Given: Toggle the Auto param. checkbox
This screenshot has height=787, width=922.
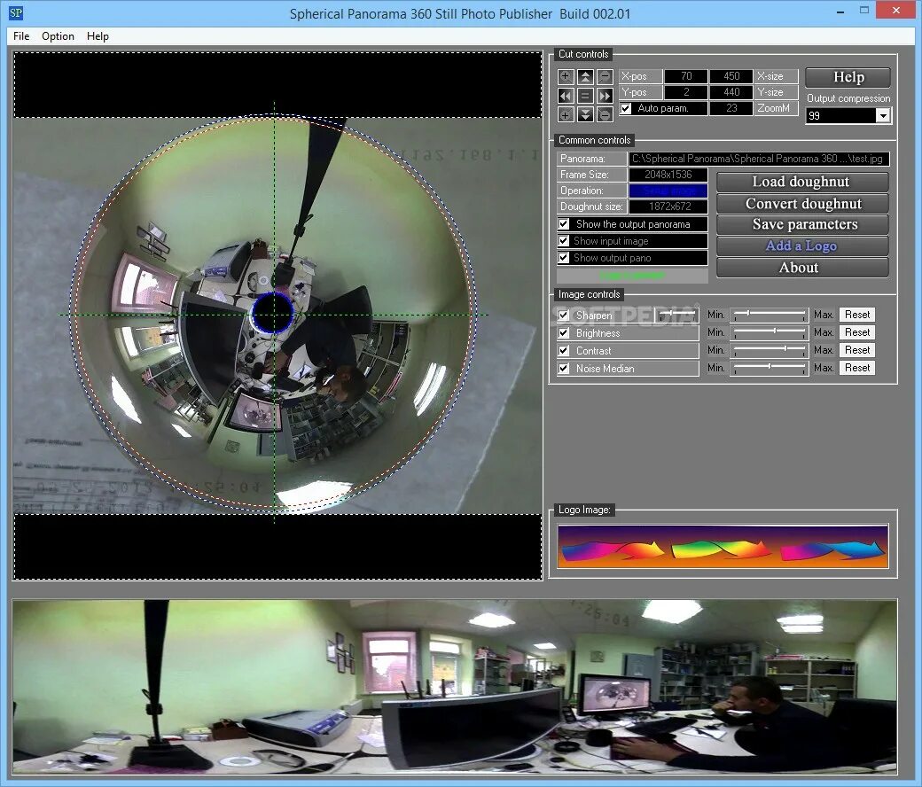Looking at the screenshot, I should pyautogui.click(x=626, y=109).
